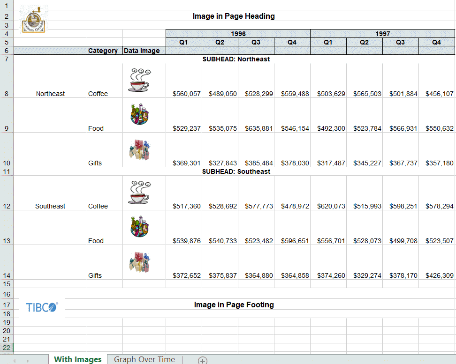456x364 pixels.
Task: Select cell with $317,487
Action: [328, 149]
